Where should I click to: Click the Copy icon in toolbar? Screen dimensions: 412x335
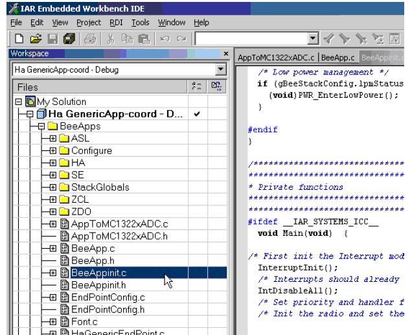coord(127,39)
